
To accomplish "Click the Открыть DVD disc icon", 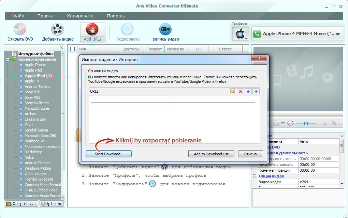I will (20, 29).
